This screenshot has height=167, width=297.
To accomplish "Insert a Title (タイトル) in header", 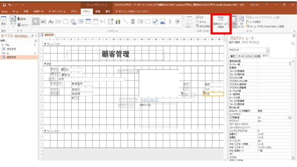I will pyautogui.click(x=201, y=22).
